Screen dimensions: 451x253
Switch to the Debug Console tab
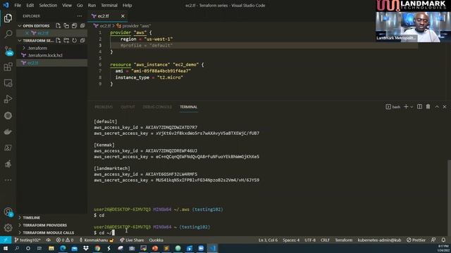tap(157, 107)
